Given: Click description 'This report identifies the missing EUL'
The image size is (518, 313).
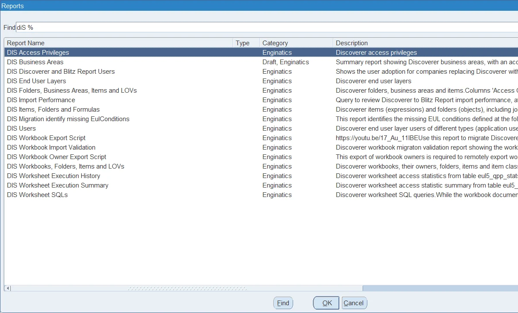Looking at the screenshot, I should [x=427, y=119].
